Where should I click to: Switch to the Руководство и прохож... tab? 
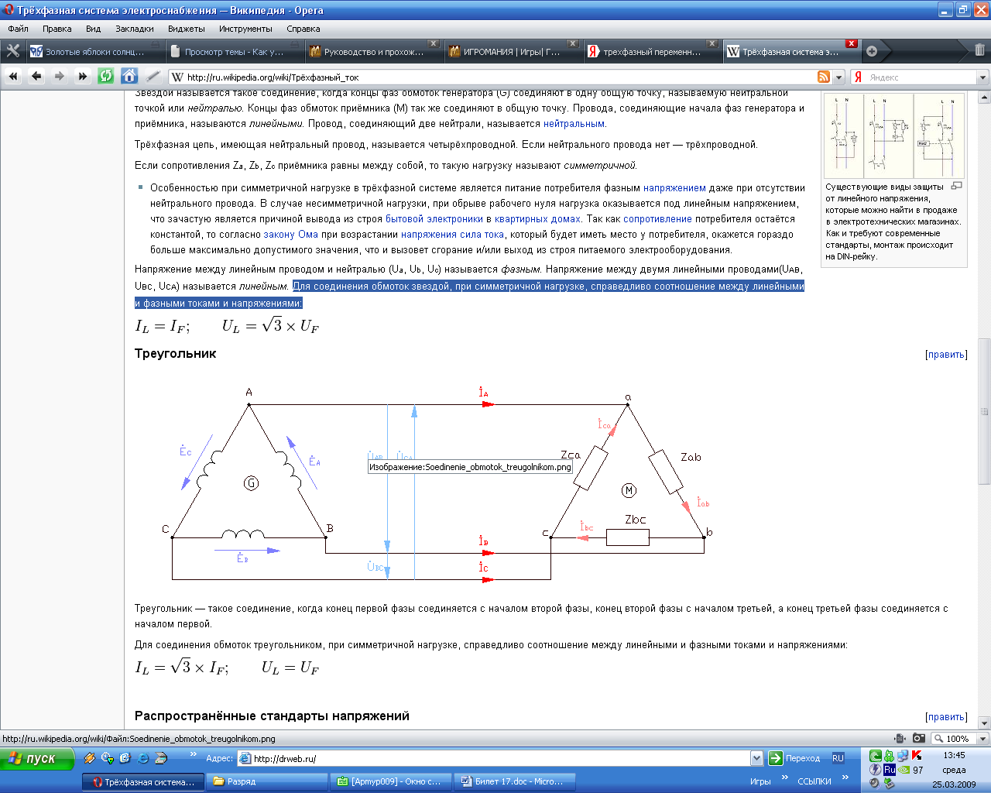[x=373, y=52]
